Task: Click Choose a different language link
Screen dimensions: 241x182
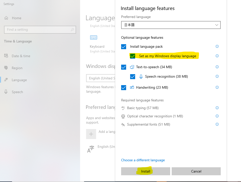Action: point(143,160)
